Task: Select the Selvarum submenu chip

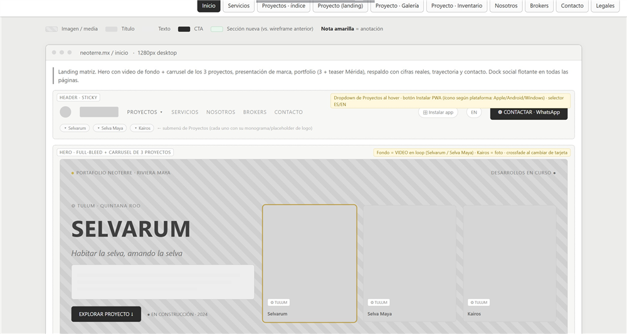Action: pos(75,128)
